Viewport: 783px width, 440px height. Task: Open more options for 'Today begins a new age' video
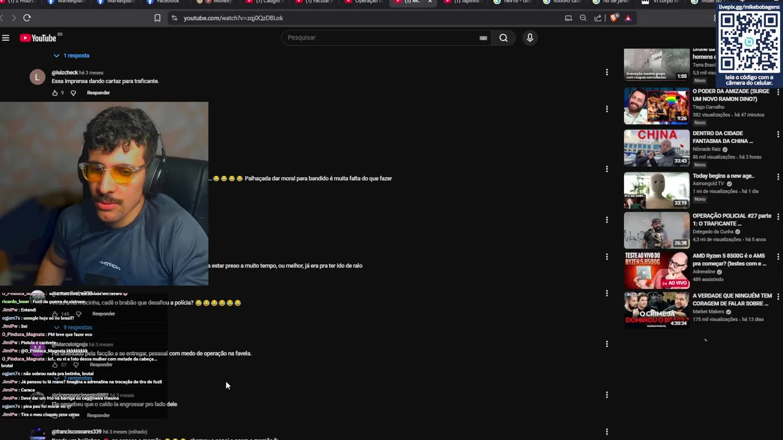tap(777, 176)
